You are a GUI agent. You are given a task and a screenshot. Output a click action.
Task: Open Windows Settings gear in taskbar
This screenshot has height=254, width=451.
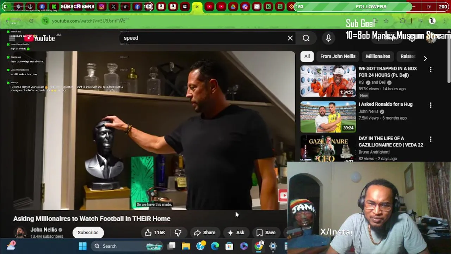coord(273,246)
